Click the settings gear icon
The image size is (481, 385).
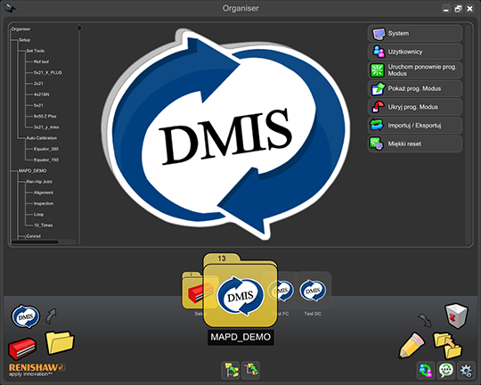466,370
